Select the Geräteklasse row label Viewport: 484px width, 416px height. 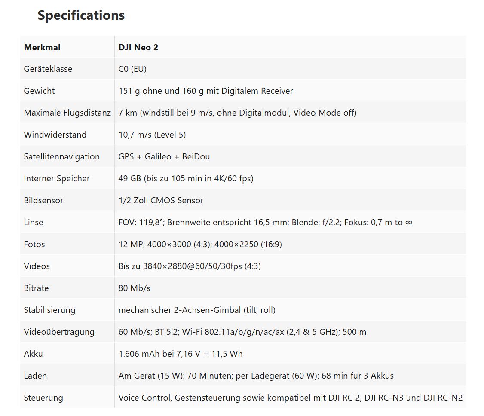tap(48, 69)
